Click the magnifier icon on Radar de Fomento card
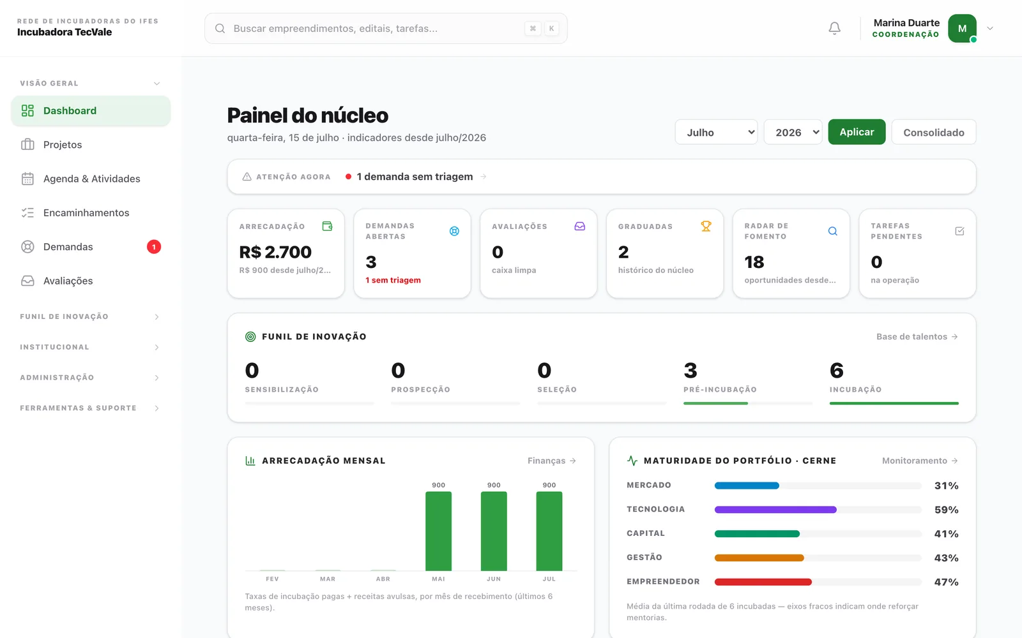This screenshot has width=1022, height=638. (832, 231)
